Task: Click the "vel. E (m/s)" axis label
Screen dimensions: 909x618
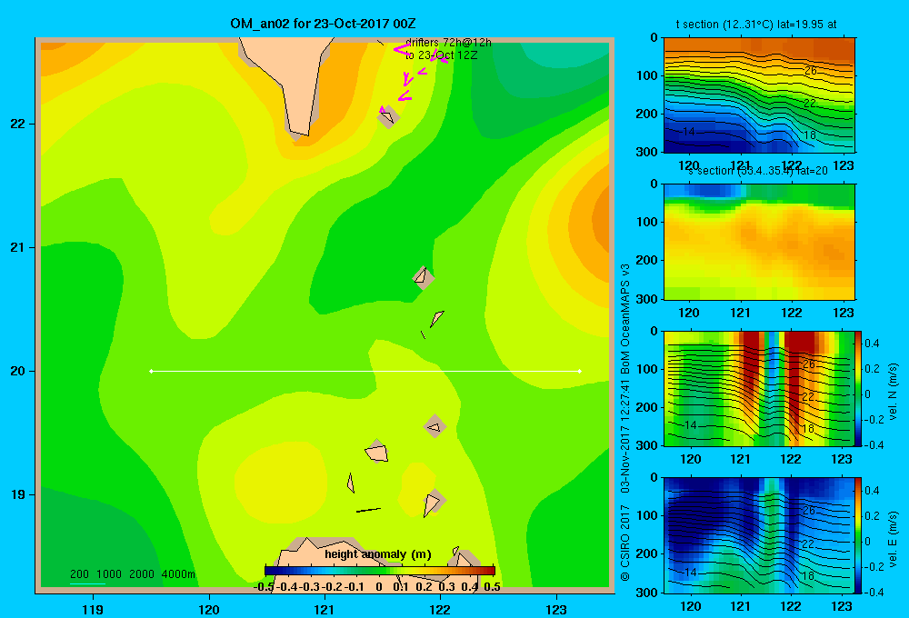Action: (x=893, y=539)
